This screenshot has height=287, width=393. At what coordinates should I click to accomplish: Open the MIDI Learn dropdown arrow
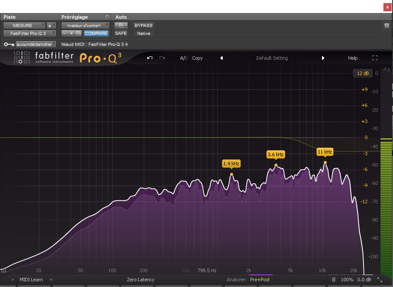point(51,280)
